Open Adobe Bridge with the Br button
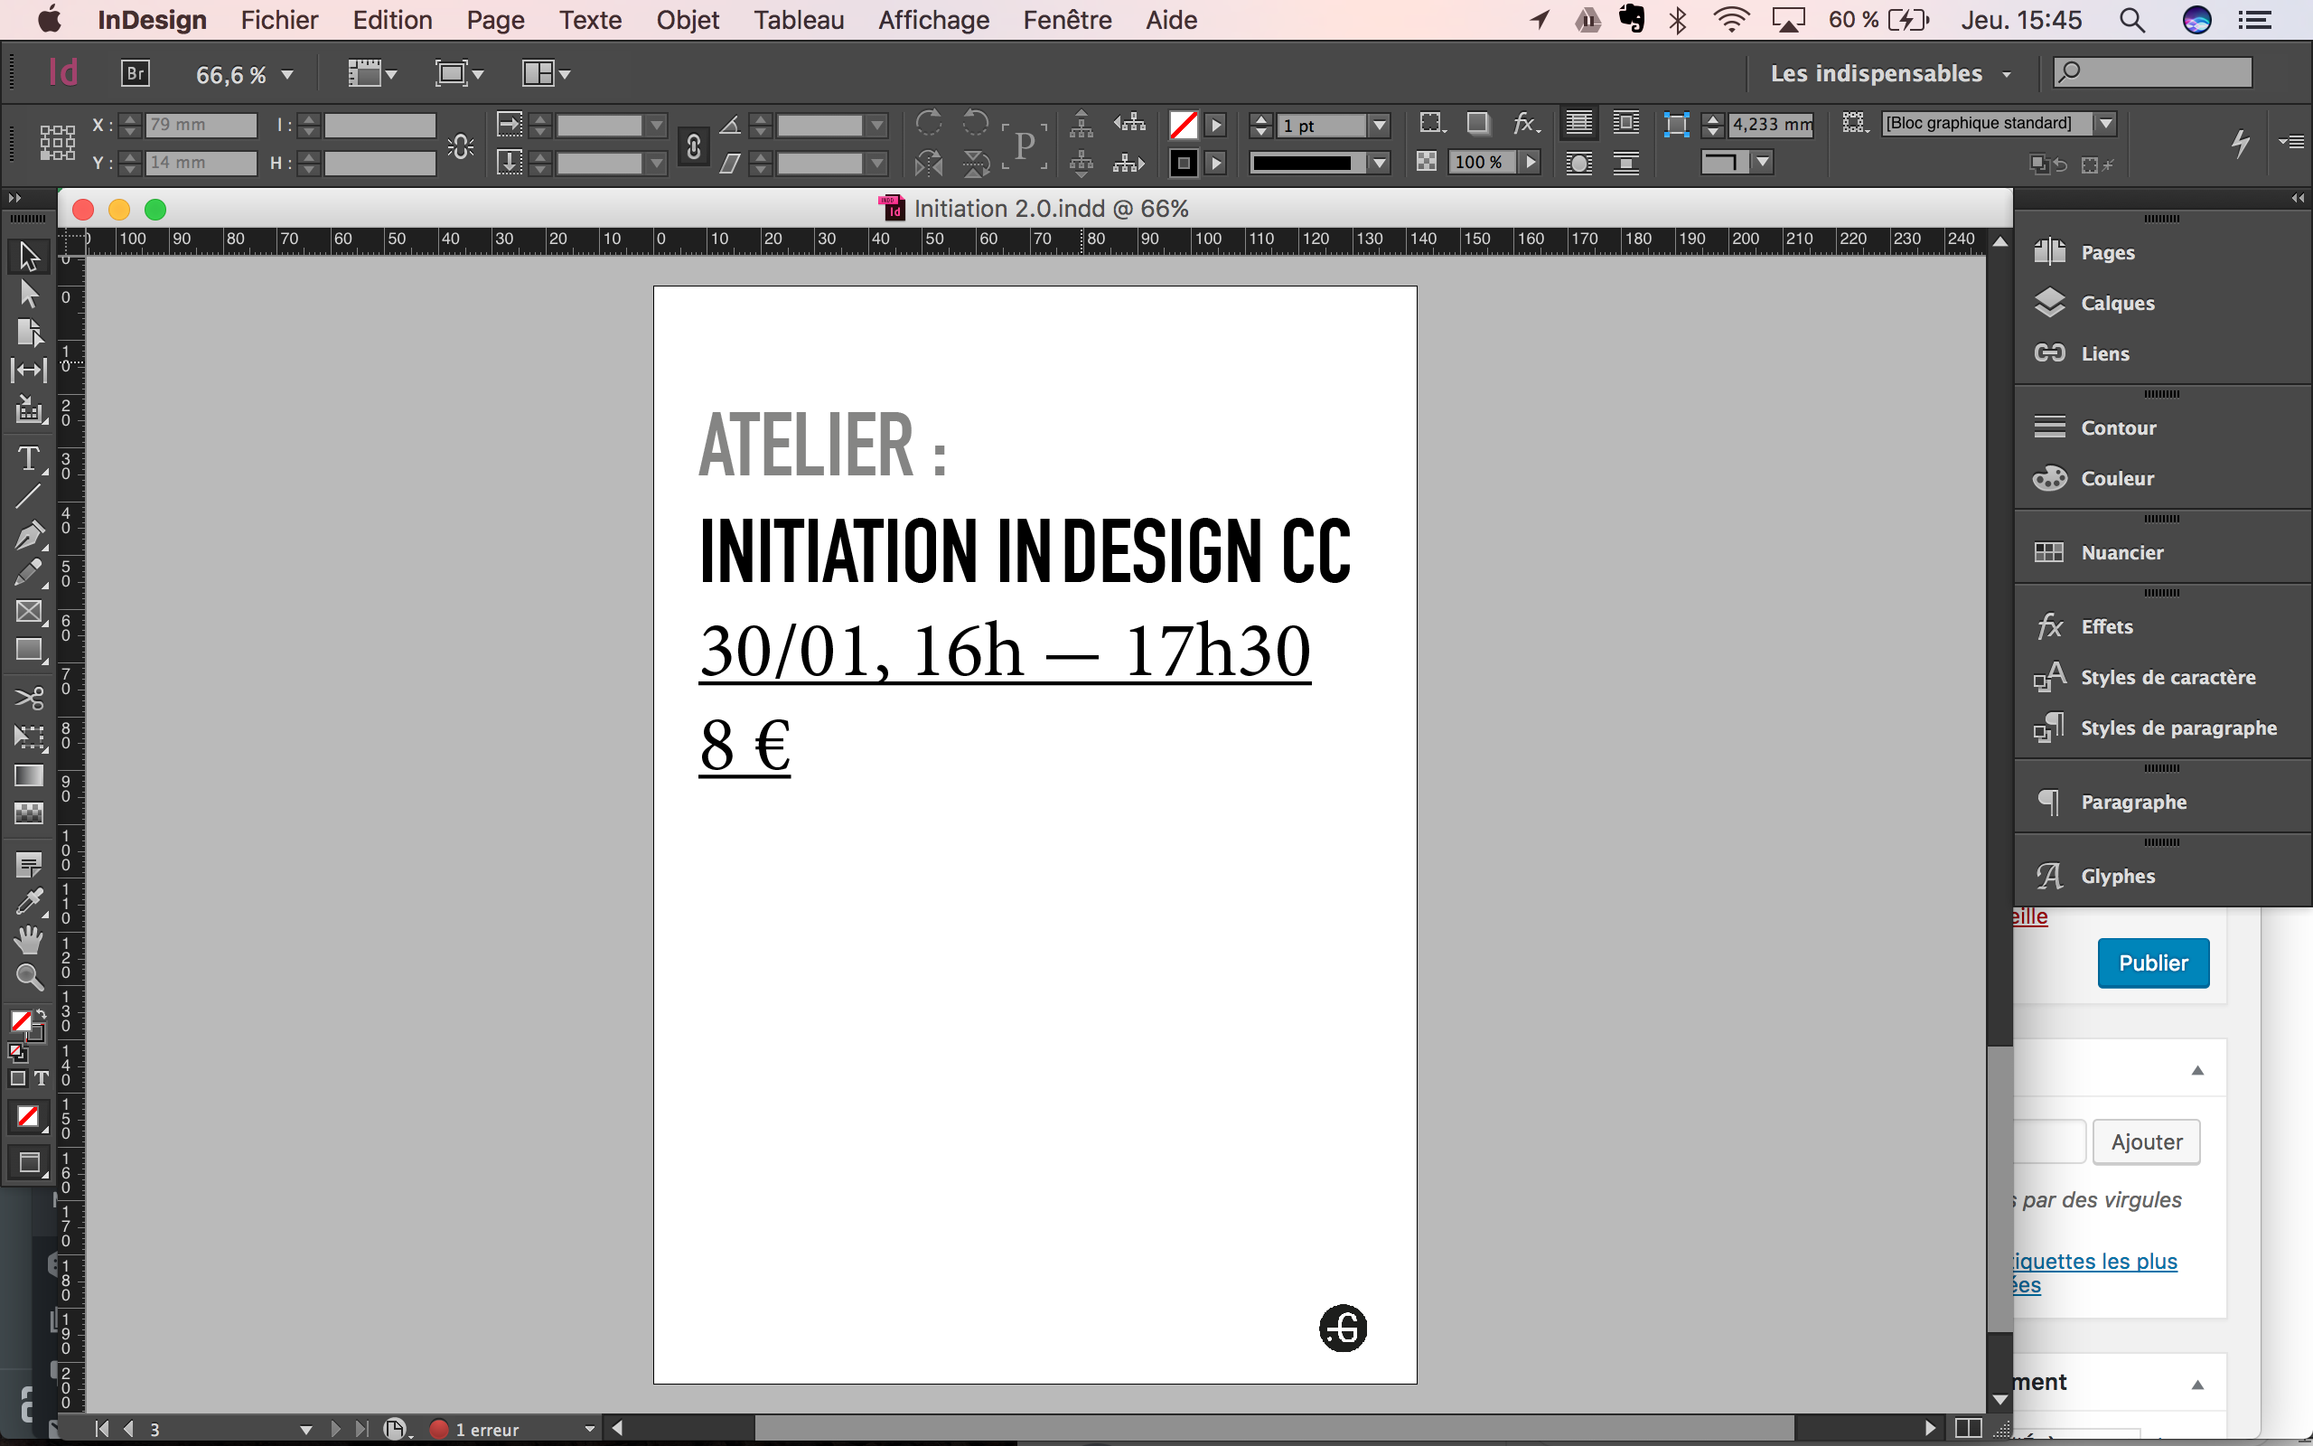Viewport: 2313px width, 1446px height. [136, 73]
